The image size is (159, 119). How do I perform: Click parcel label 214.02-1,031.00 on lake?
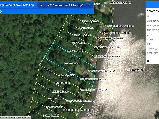[135, 70]
